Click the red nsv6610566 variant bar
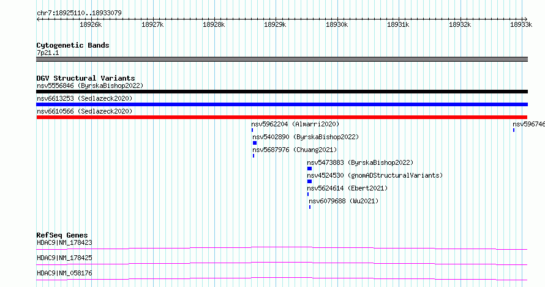545x287 pixels. pyautogui.click(x=282, y=117)
